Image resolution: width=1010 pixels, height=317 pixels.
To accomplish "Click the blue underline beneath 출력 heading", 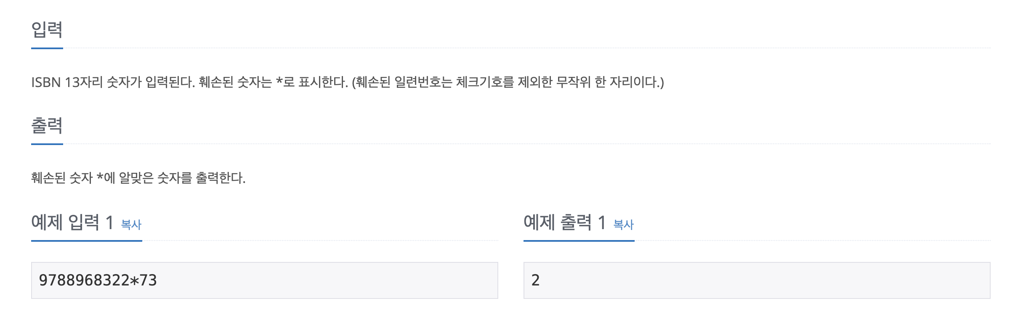I will 47,144.
